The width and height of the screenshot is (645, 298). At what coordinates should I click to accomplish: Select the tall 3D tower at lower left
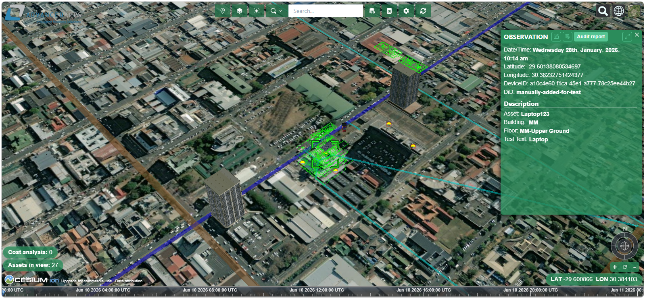[225, 198]
